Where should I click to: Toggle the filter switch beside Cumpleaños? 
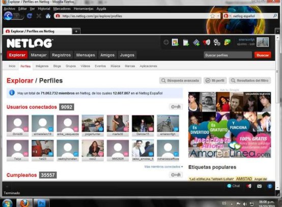click(176, 175)
